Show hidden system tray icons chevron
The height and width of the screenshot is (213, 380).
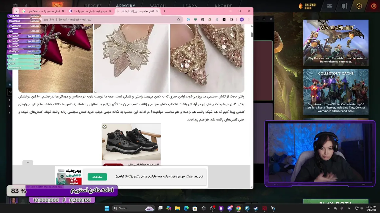pyautogui.click(x=329, y=208)
